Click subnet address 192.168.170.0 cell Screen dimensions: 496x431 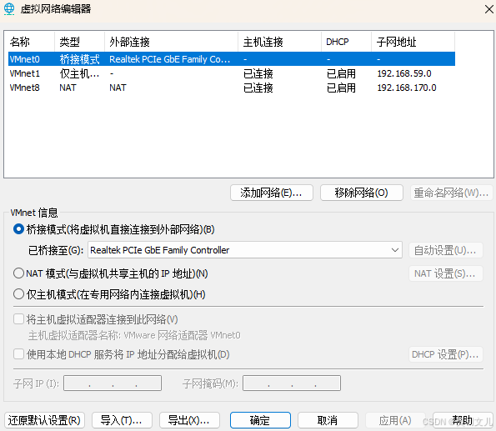(407, 88)
